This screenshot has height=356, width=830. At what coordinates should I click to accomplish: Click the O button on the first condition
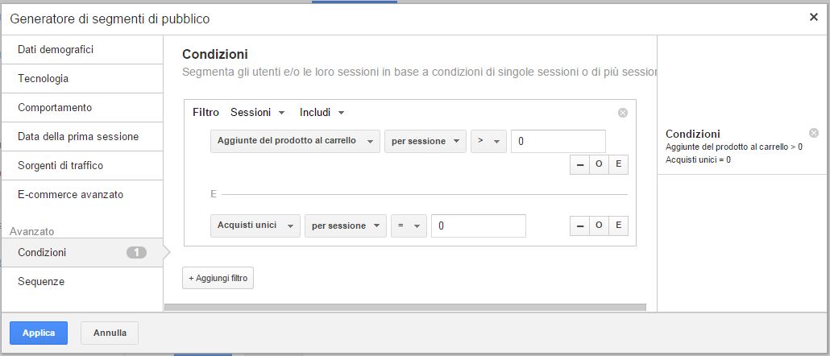599,165
